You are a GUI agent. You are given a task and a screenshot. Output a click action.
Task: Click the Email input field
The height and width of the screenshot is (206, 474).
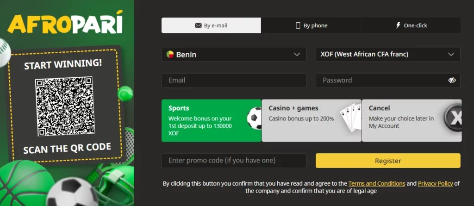(x=234, y=81)
